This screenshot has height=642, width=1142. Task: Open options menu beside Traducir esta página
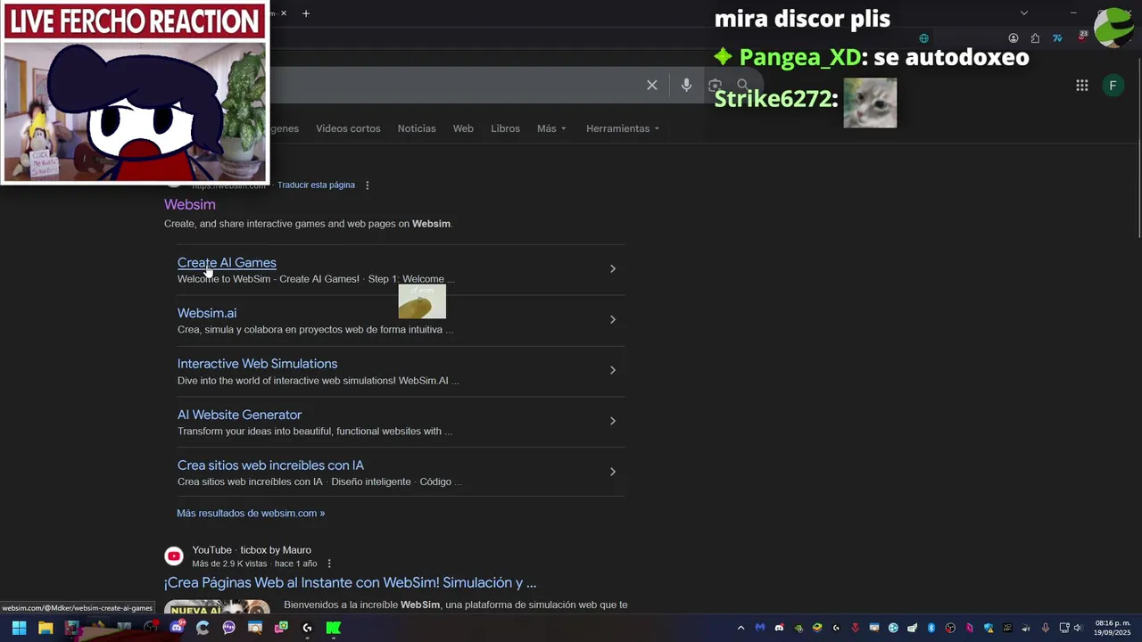[368, 185]
